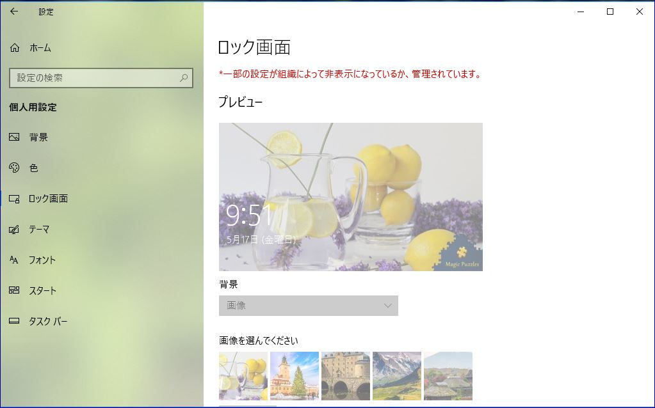Viewport: 655px width, 408px height.
Task: Choose the Christmas tree square thumbnail
Action: (x=295, y=376)
